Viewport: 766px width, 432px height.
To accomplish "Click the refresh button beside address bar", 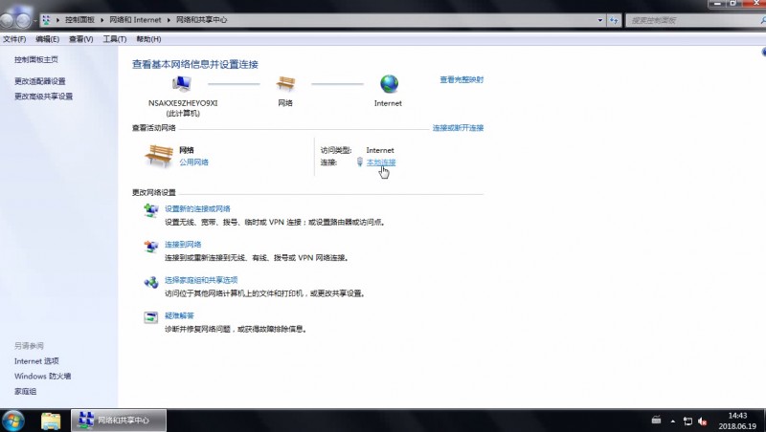I will tap(614, 20).
